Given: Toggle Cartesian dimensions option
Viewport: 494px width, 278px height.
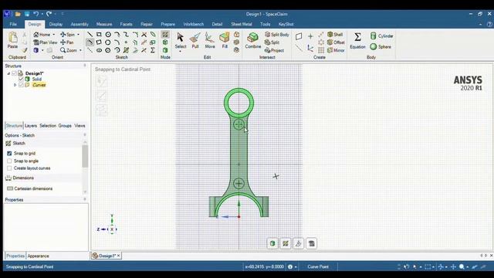Looking at the screenshot, I should (x=29, y=188).
